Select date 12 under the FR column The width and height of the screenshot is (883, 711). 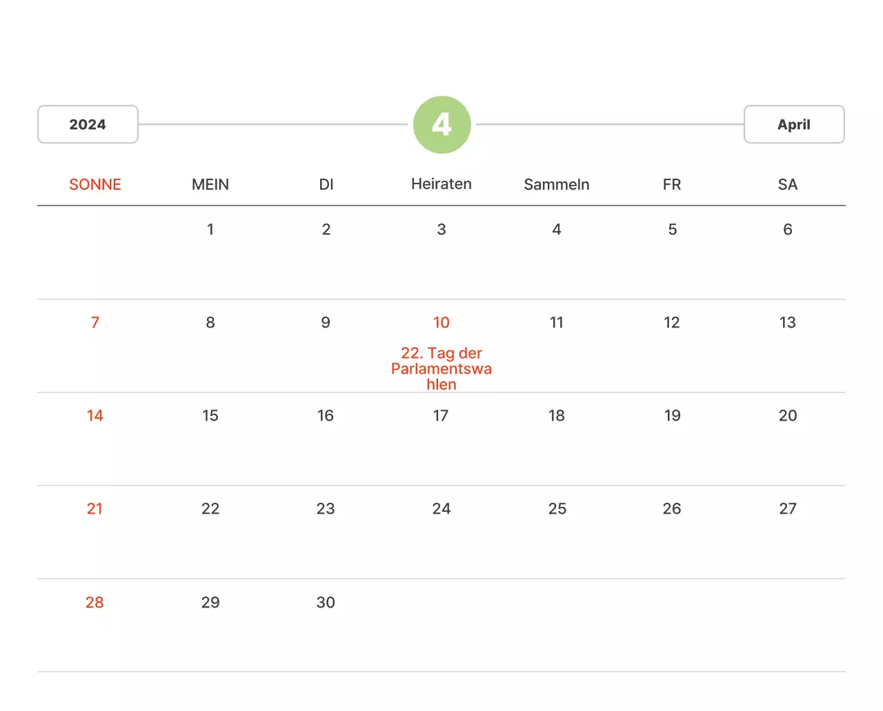(x=672, y=323)
